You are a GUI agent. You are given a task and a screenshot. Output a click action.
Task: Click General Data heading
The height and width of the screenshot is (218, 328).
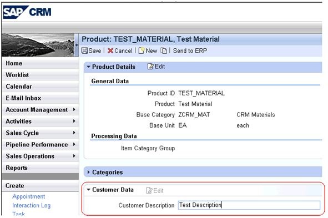point(110,81)
